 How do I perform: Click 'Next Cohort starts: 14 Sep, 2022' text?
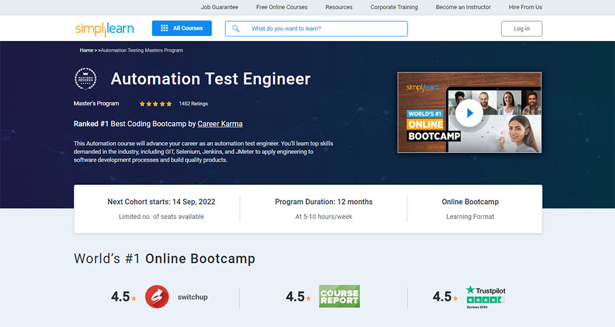(x=161, y=202)
